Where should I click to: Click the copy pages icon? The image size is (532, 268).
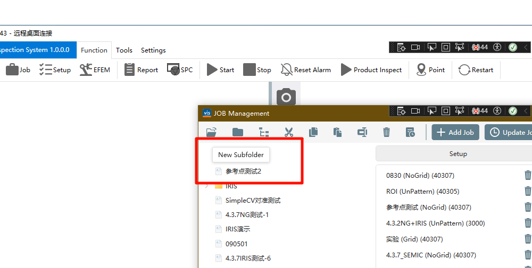click(x=313, y=132)
